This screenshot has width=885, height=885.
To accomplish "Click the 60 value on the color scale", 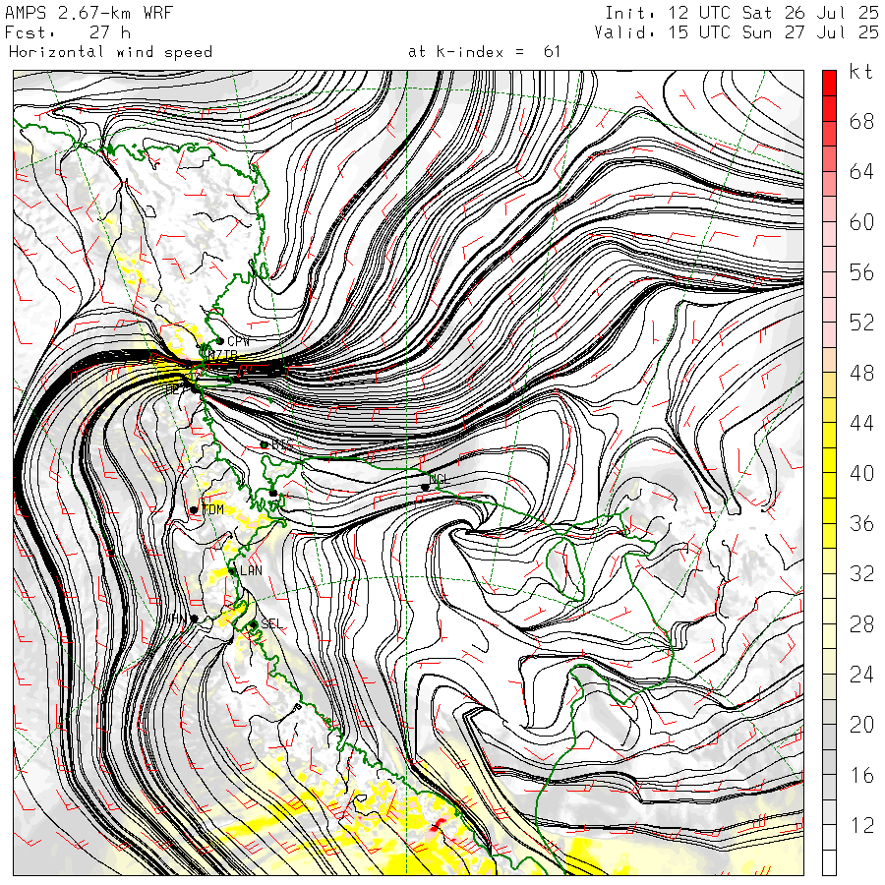I will 861,222.
